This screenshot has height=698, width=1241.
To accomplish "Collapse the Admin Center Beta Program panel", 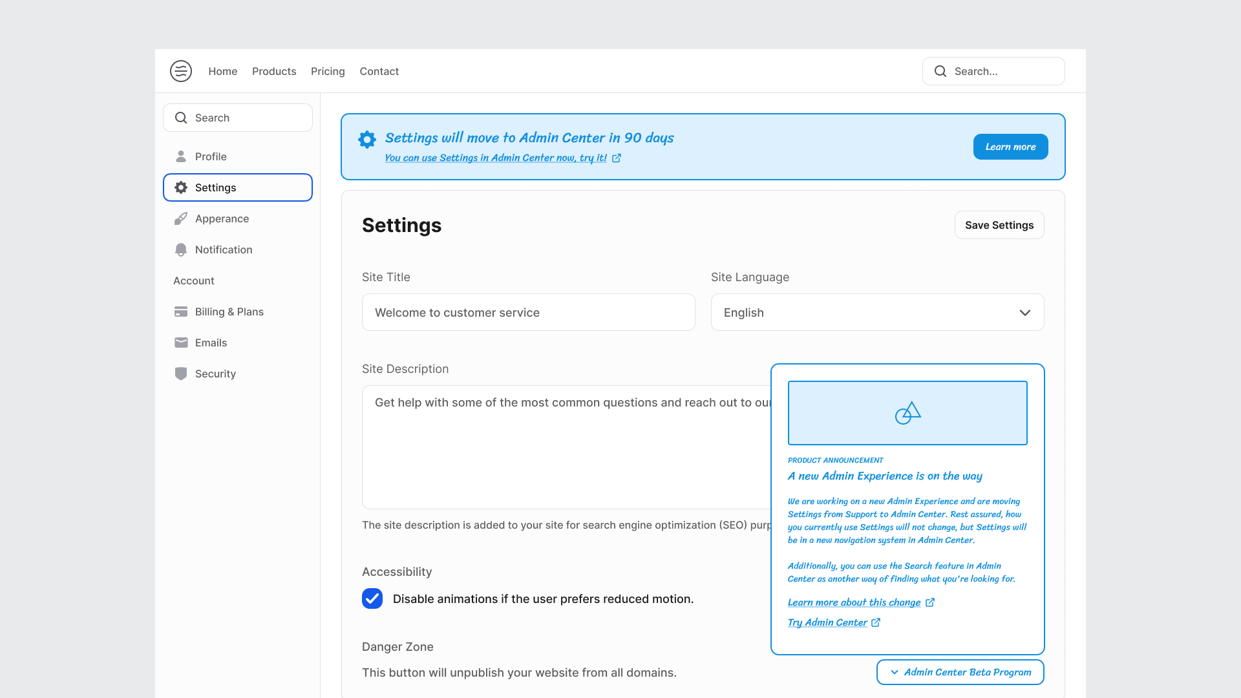I will (960, 672).
